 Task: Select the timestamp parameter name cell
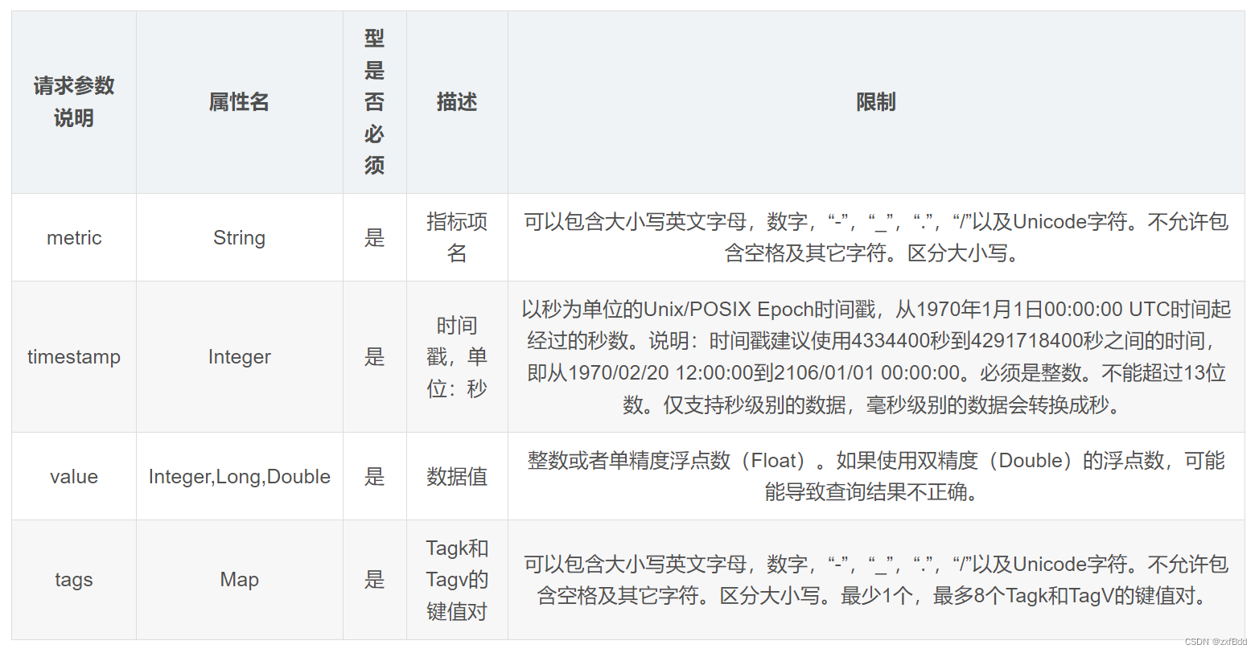(x=73, y=356)
